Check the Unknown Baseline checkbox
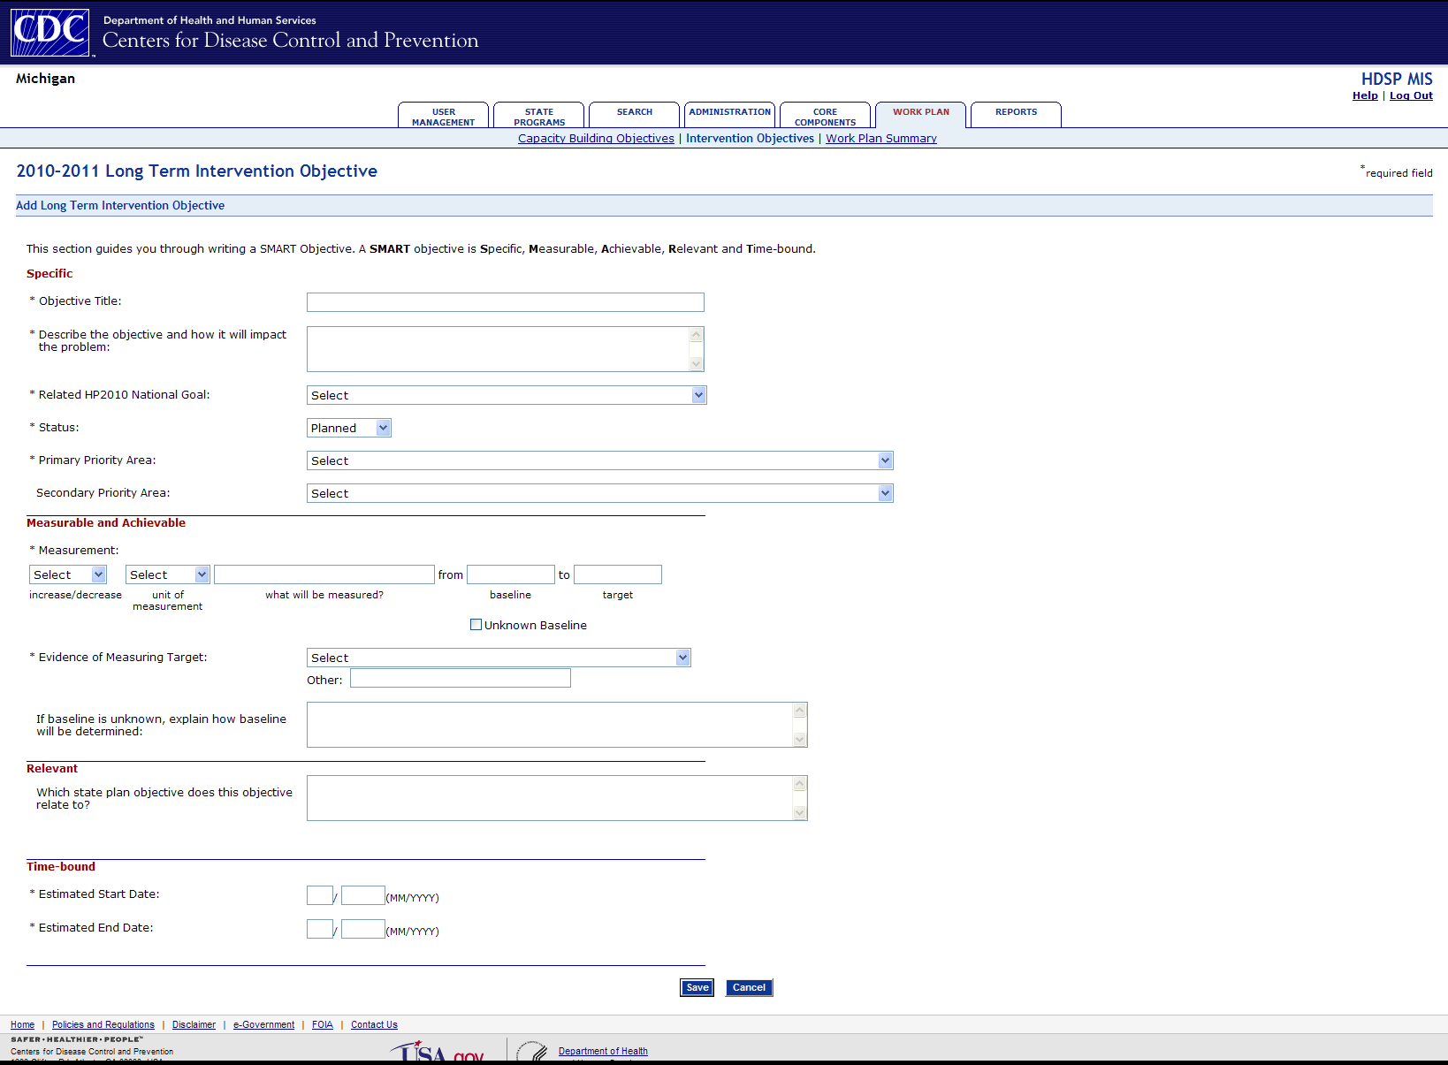The width and height of the screenshot is (1448, 1065). 476,625
